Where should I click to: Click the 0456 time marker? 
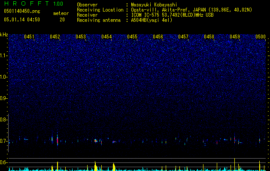point(158,37)
